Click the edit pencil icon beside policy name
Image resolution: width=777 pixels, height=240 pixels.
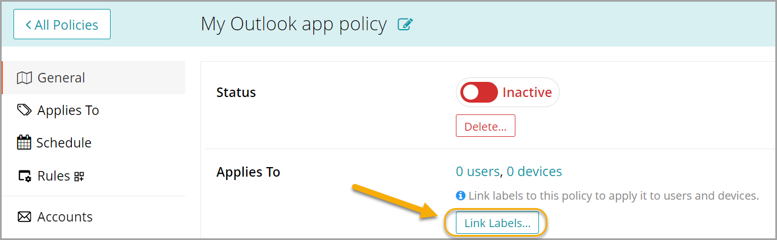pos(405,25)
